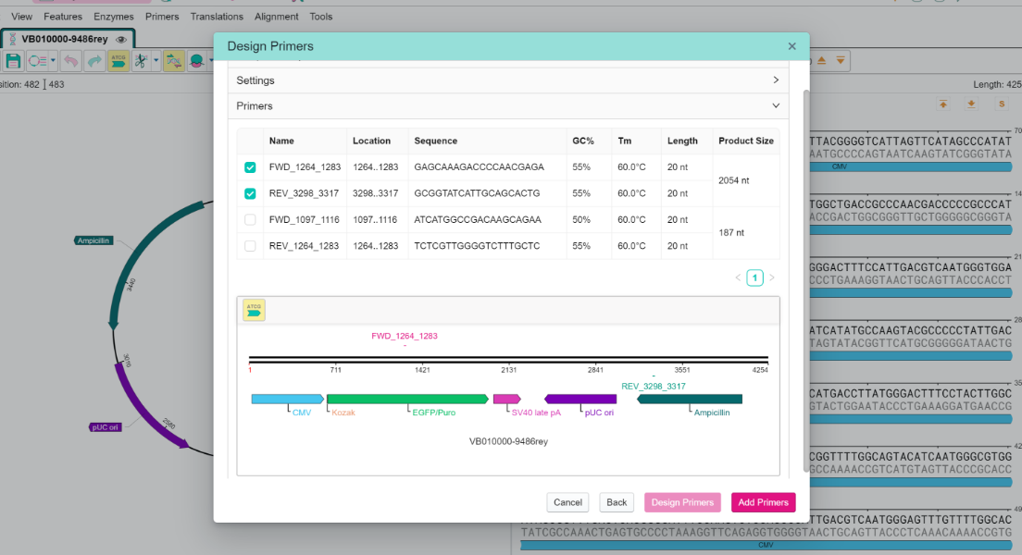Expand the Settings section

click(508, 80)
